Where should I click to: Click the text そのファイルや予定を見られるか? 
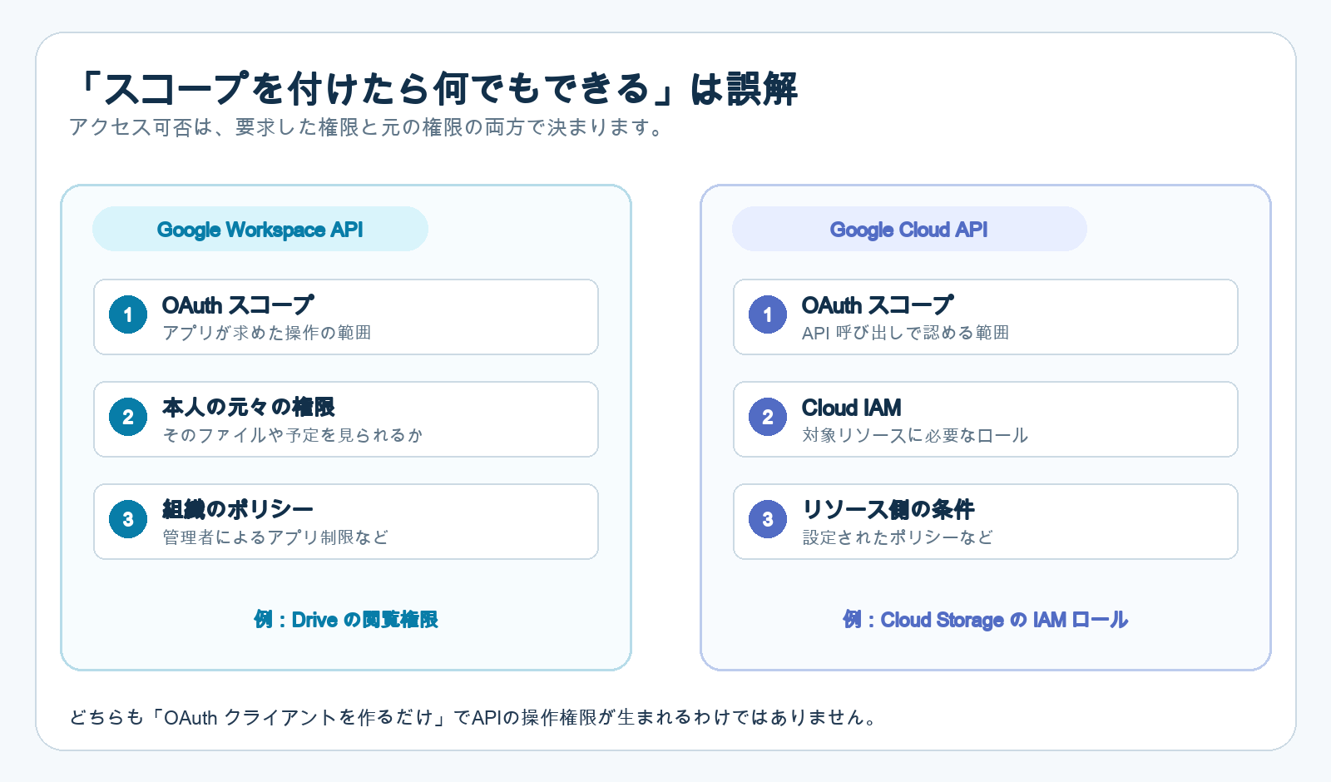tap(293, 435)
